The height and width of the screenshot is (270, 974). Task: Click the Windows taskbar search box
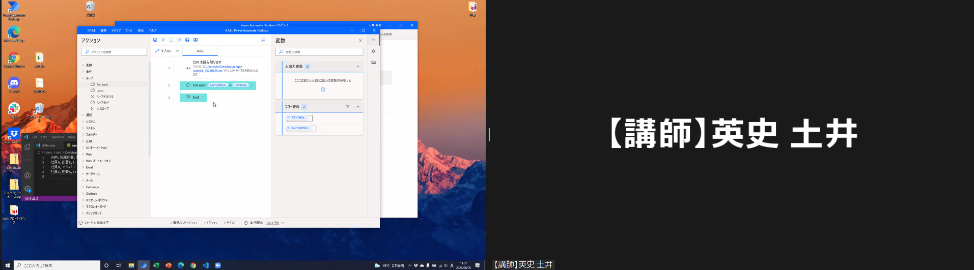click(57, 265)
